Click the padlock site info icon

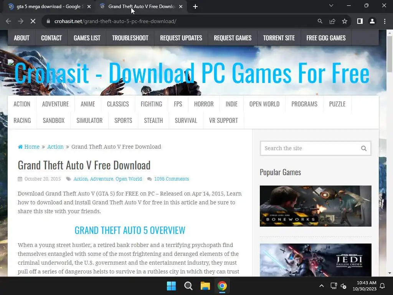click(x=48, y=22)
